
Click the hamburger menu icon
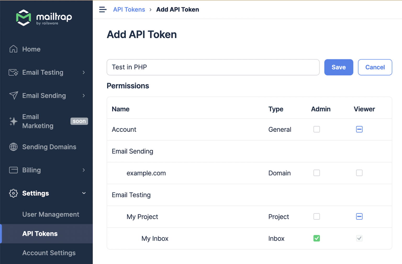point(103,10)
